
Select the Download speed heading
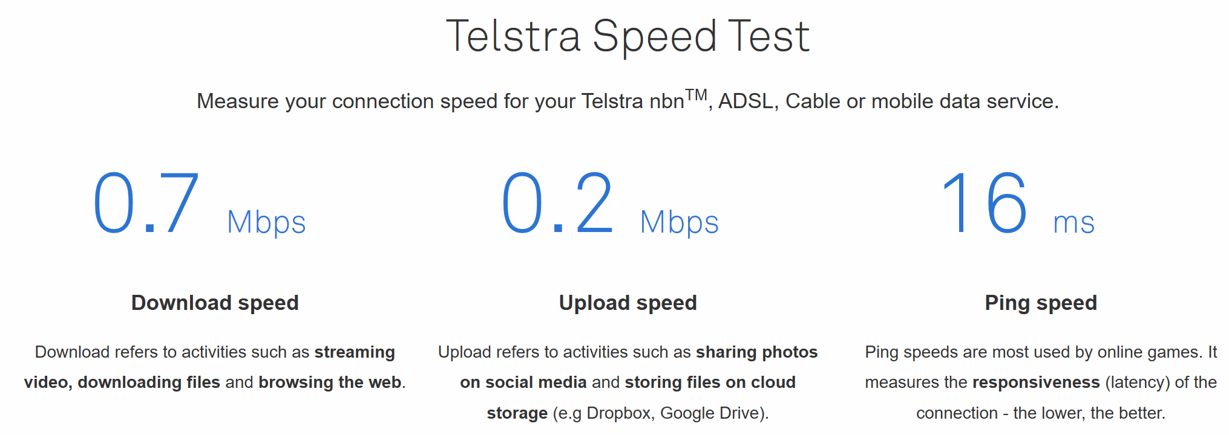click(x=215, y=303)
